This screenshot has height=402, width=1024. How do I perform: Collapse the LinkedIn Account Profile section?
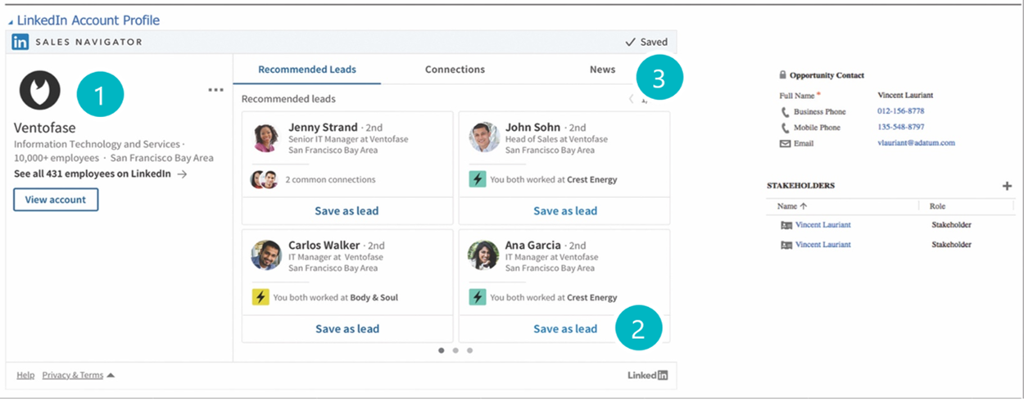(11, 21)
